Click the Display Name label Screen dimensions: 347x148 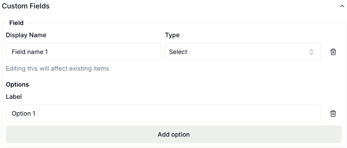26,35
